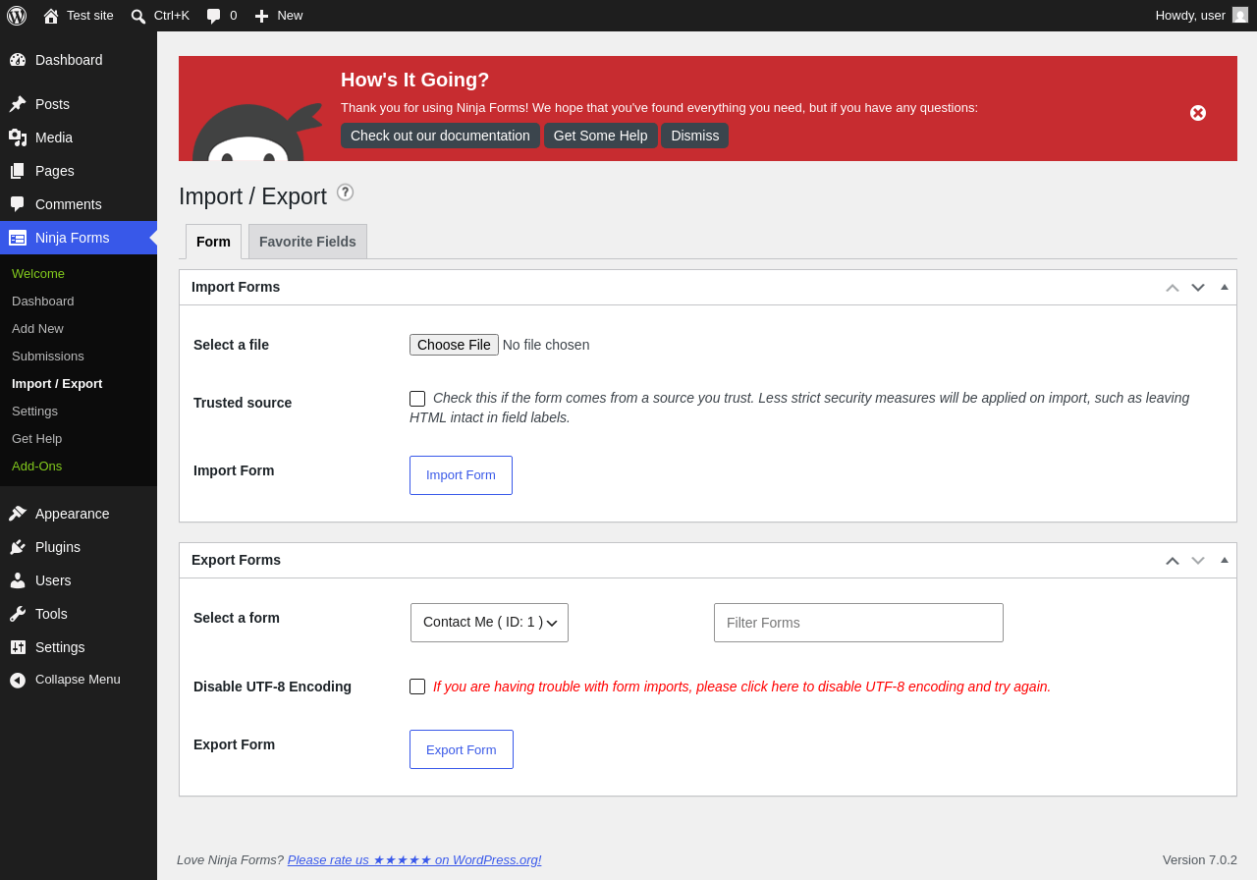This screenshot has width=1257, height=880.
Task: Click the Collapse Menu arrow icon
Action: tap(18, 680)
